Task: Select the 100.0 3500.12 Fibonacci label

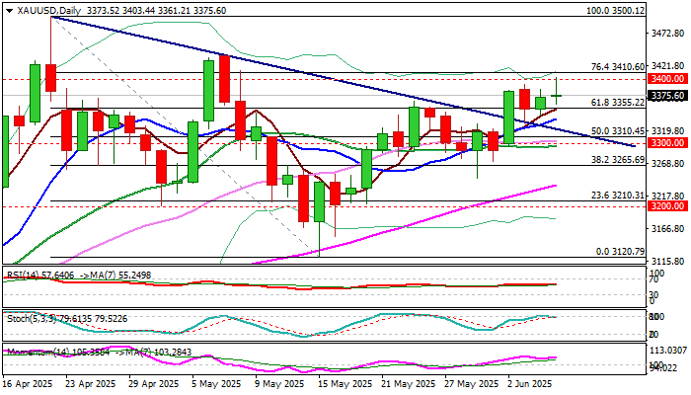Action: click(616, 11)
